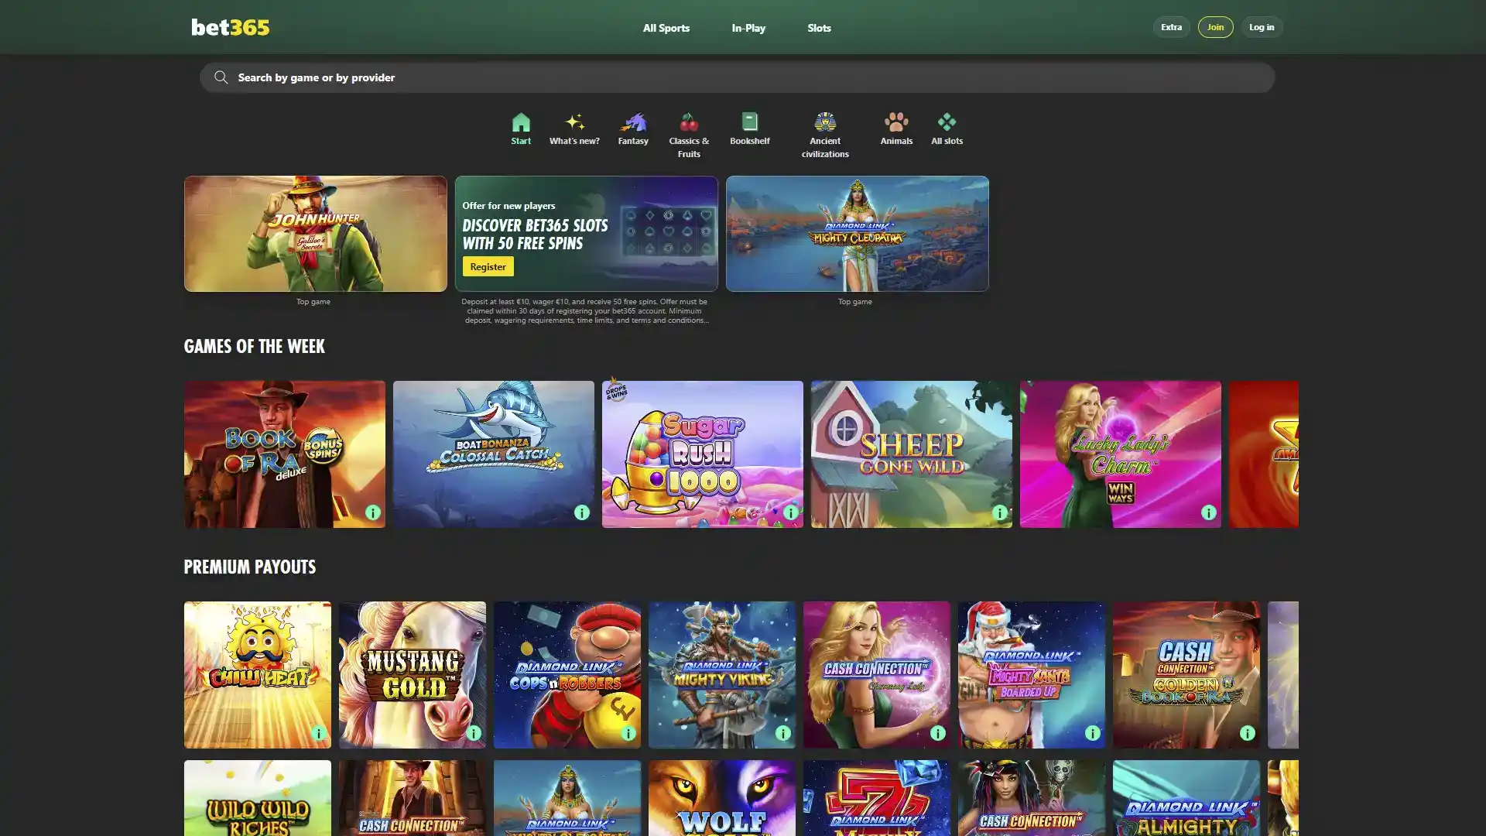Launch Cash Connection Charming Lady game

[877, 675]
